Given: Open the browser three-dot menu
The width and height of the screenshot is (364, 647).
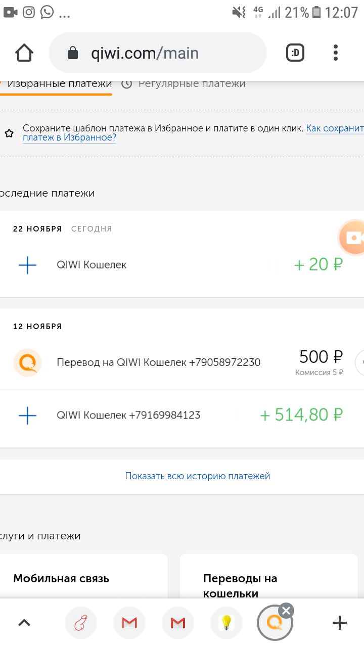Looking at the screenshot, I should click(x=336, y=53).
